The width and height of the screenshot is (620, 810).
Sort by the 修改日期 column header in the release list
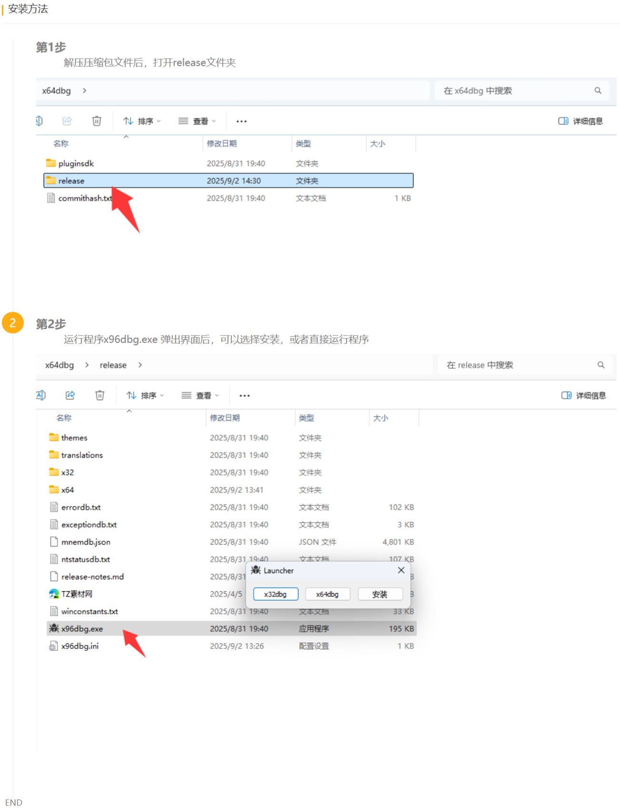point(225,418)
